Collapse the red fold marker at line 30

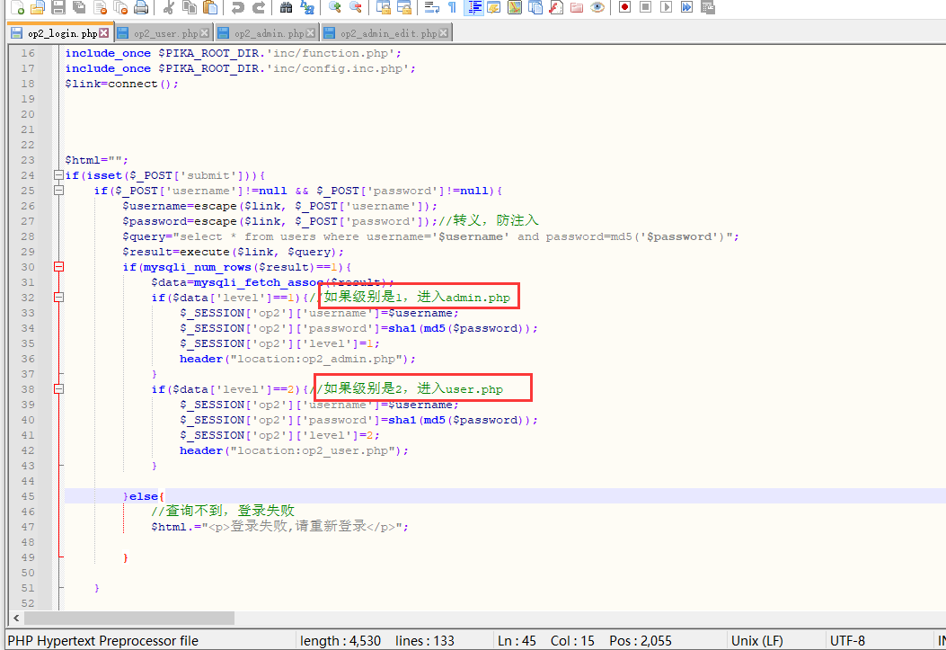58,267
